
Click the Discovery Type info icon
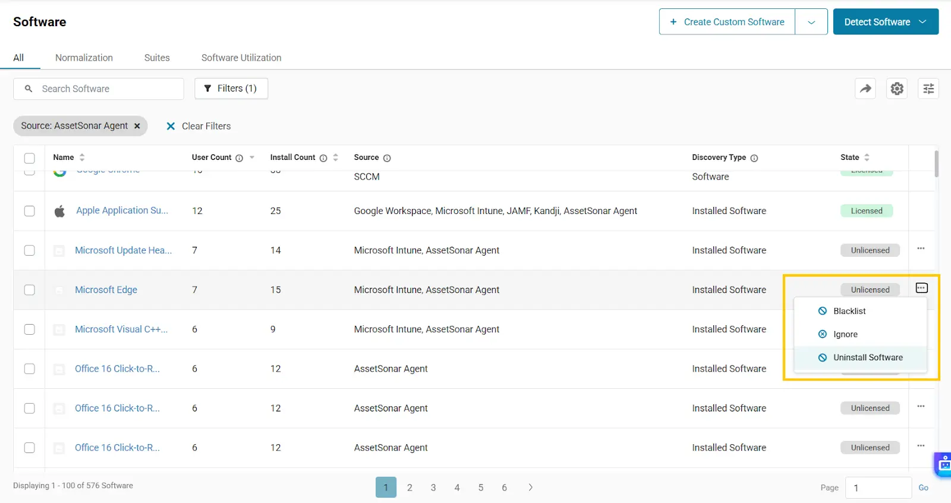pyautogui.click(x=754, y=158)
